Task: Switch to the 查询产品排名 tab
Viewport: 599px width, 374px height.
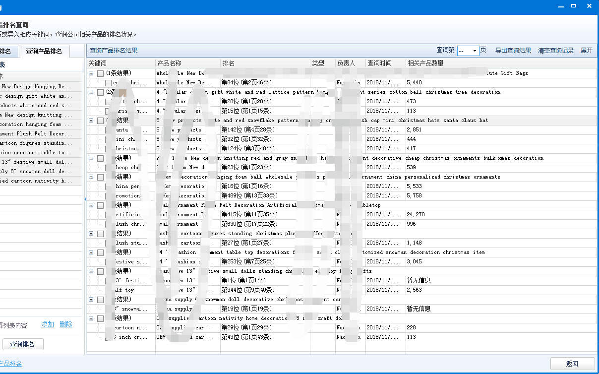Action: [44, 51]
